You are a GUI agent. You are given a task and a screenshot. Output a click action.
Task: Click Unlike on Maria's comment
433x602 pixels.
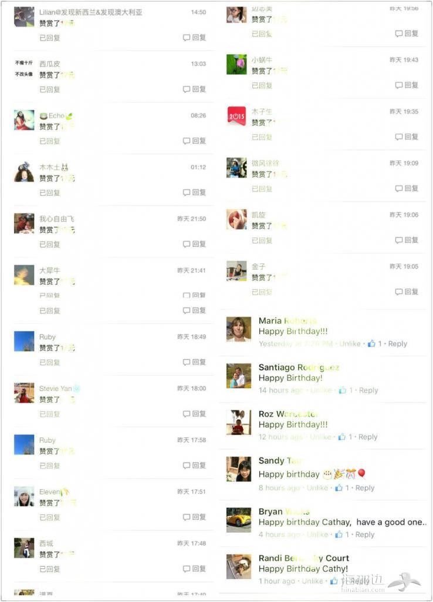350,343
